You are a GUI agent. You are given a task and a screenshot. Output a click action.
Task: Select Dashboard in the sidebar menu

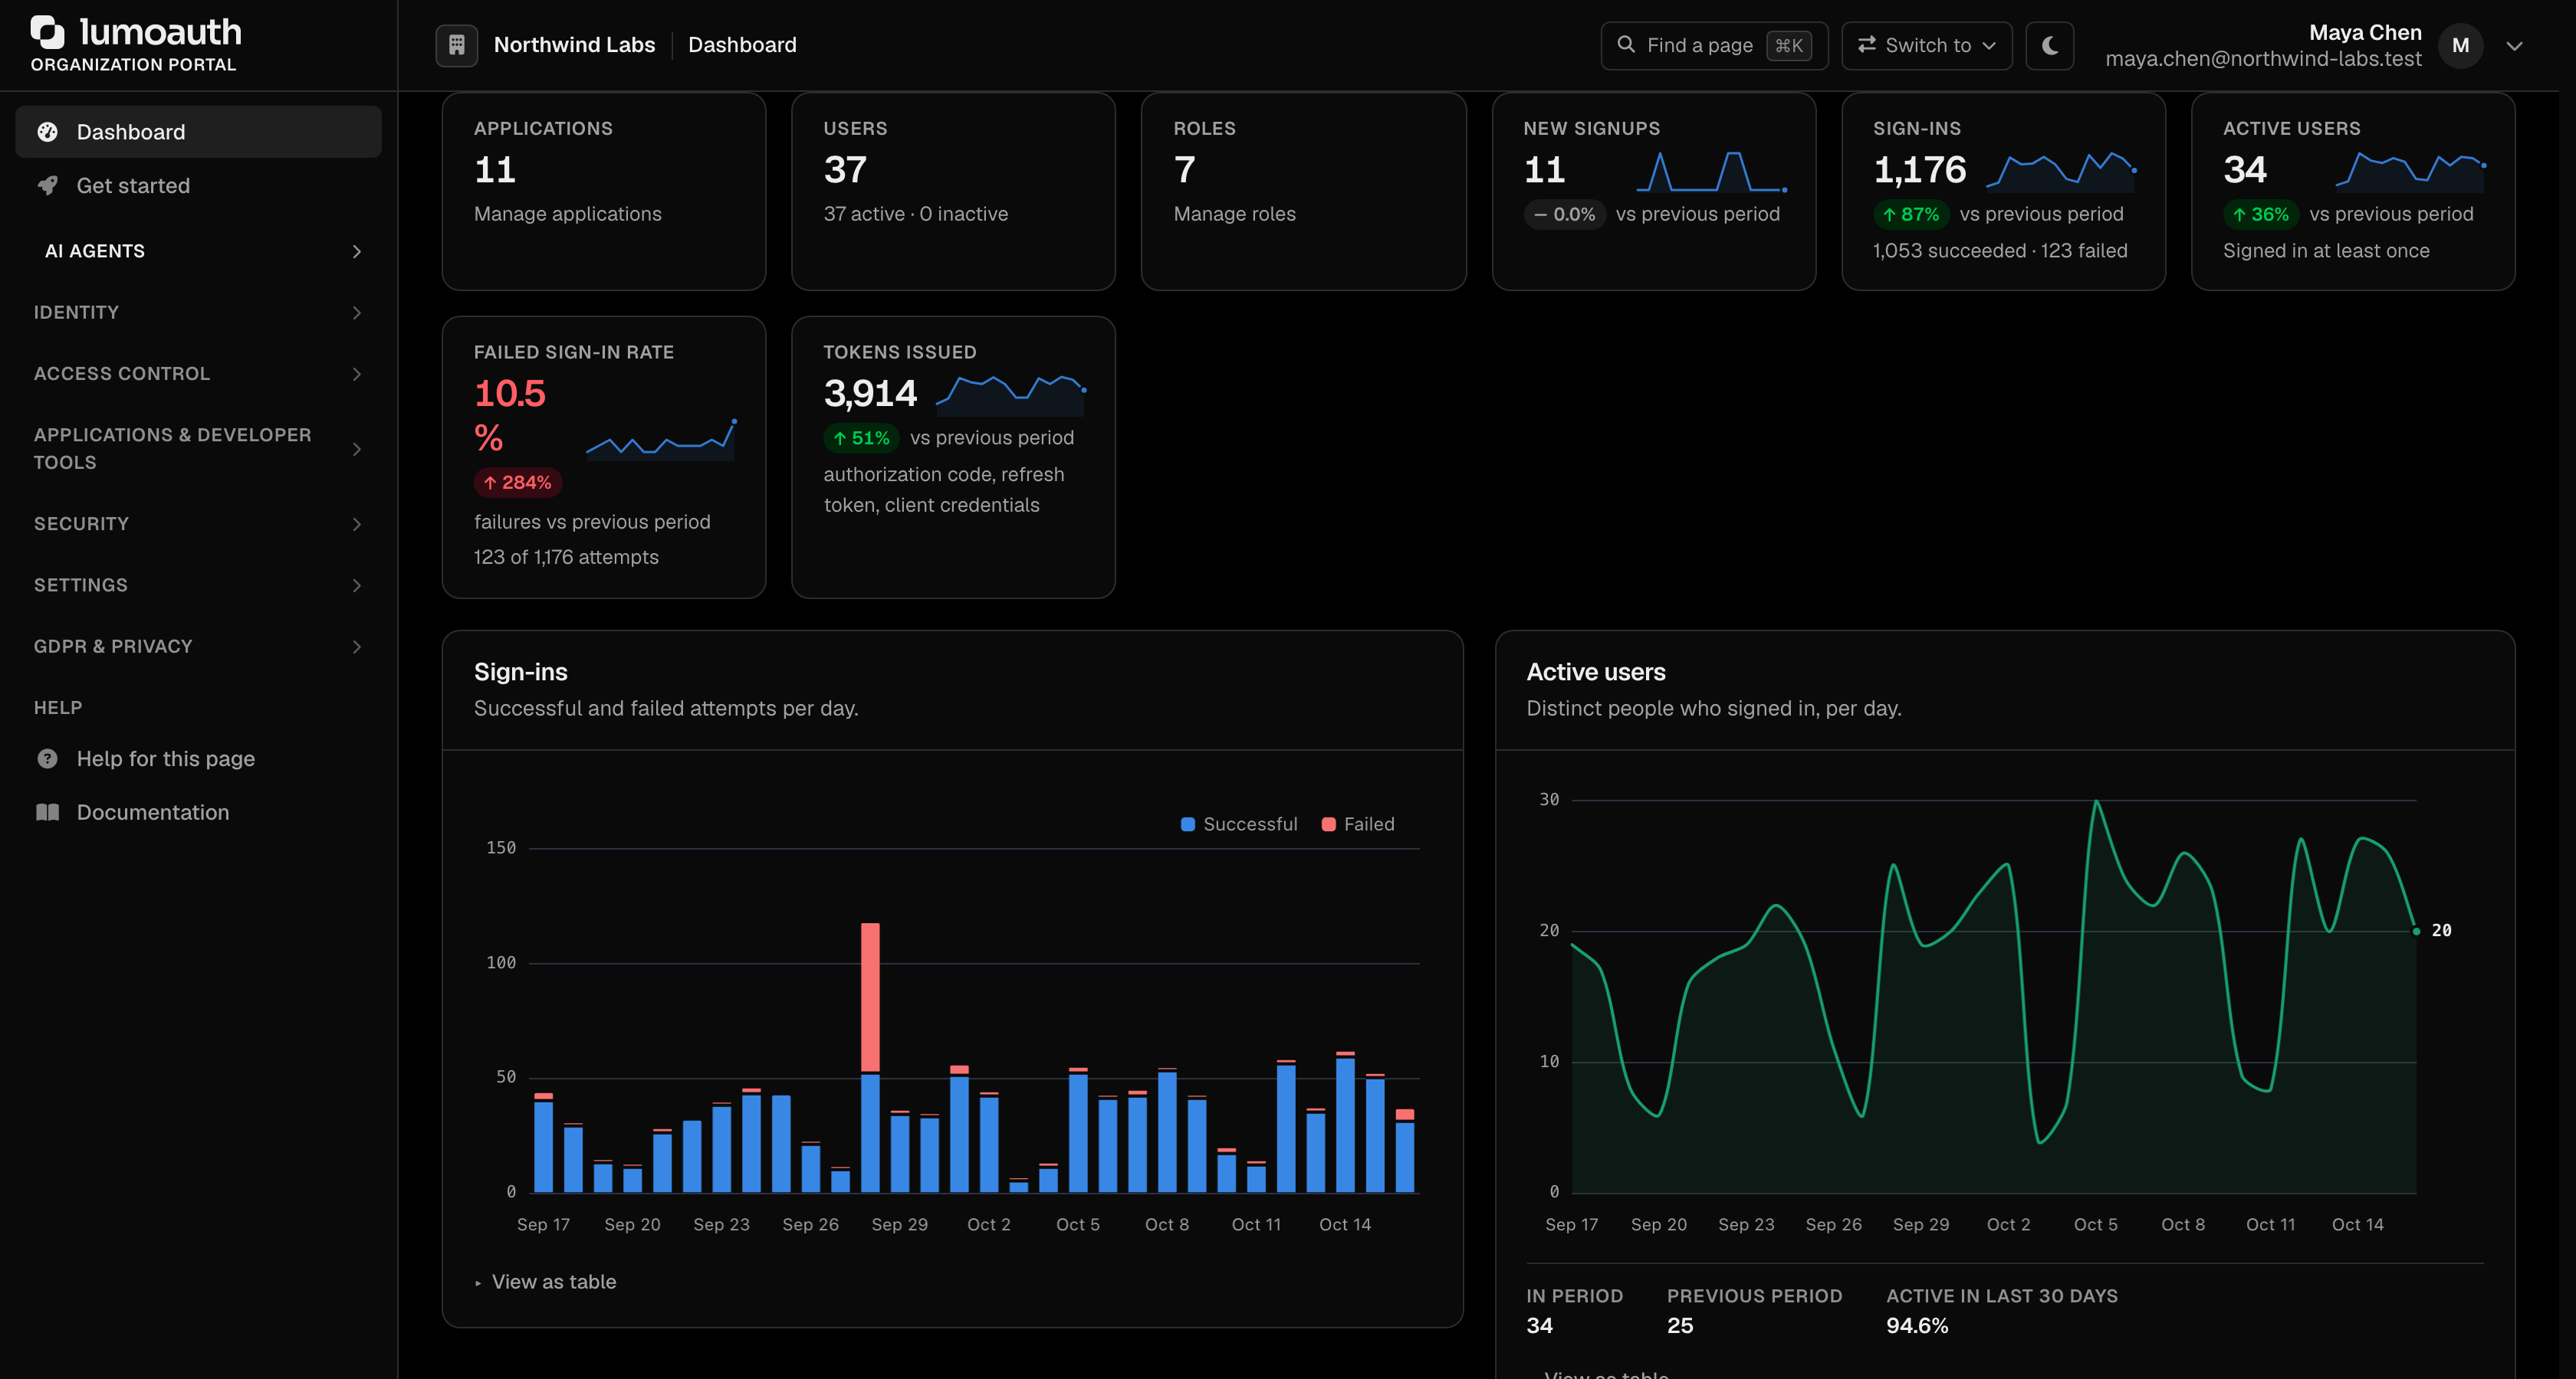pyautogui.click(x=199, y=132)
